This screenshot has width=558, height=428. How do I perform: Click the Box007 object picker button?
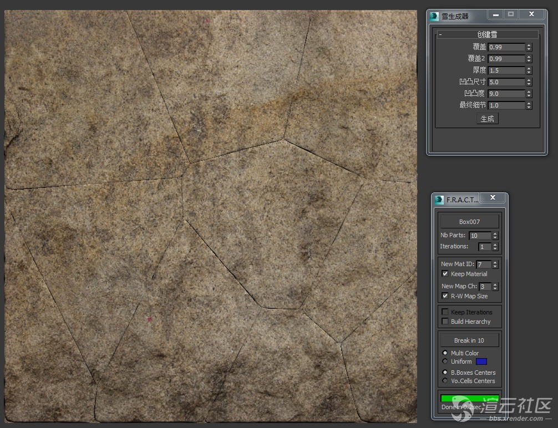coord(469,222)
